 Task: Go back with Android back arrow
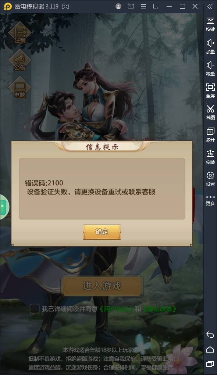tap(210, 335)
